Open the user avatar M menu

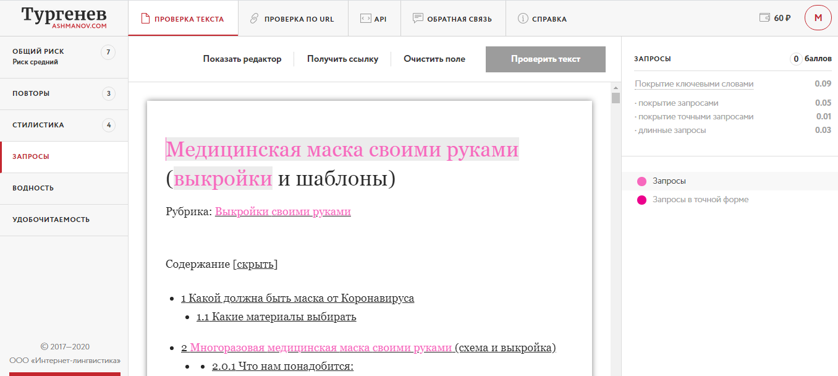pyautogui.click(x=818, y=18)
